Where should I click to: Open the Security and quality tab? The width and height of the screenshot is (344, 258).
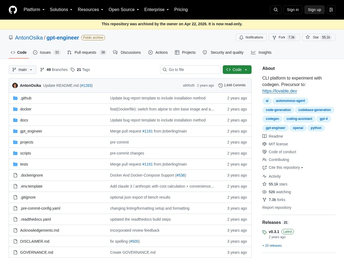click(x=223, y=52)
